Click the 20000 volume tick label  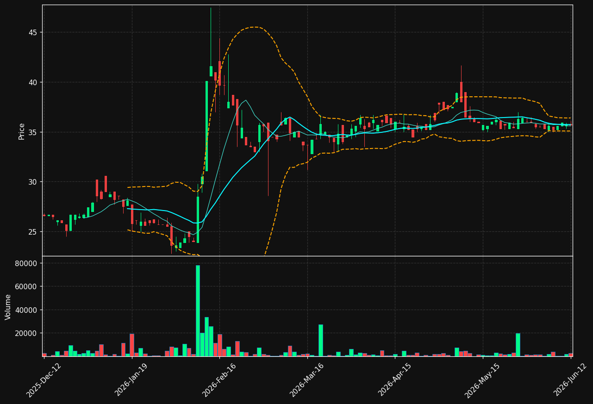pyautogui.click(x=27, y=333)
